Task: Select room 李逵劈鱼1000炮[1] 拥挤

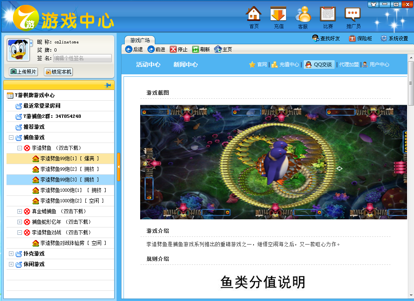Action: tap(60, 190)
